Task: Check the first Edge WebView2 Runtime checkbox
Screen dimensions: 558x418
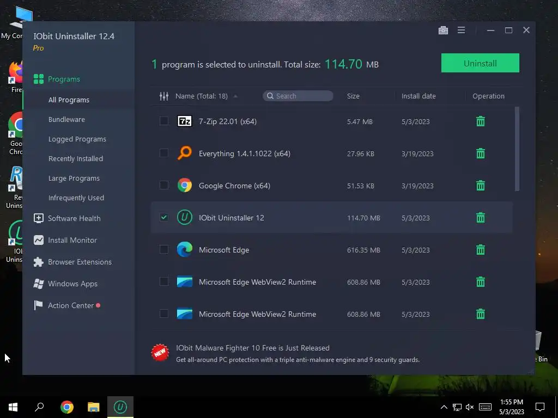Action: pyautogui.click(x=163, y=281)
